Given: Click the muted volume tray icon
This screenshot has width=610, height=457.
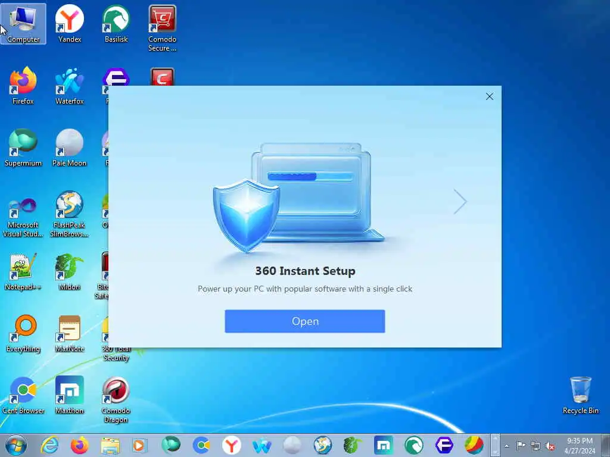Looking at the screenshot, I should point(550,446).
